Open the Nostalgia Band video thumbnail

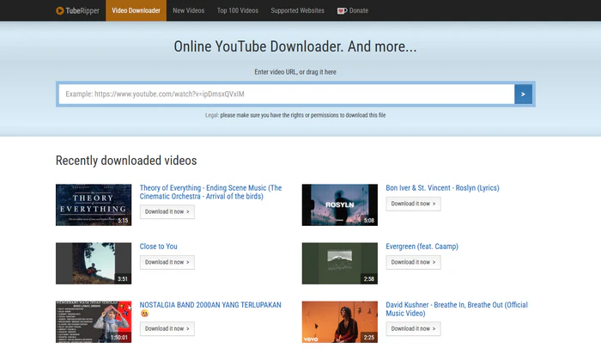point(94,321)
